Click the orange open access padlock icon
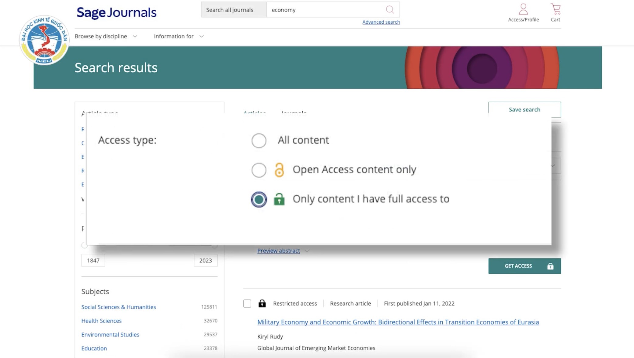The image size is (634, 358). coord(279,170)
